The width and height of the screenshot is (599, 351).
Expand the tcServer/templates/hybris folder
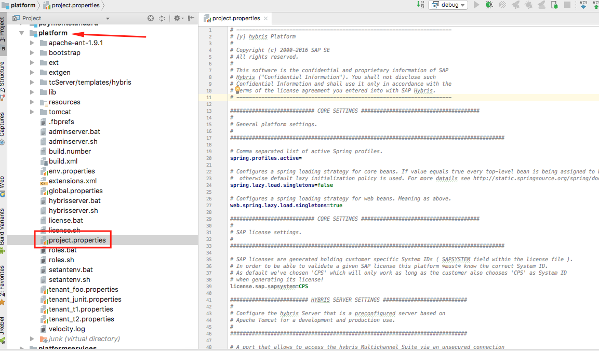pyautogui.click(x=32, y=82)
